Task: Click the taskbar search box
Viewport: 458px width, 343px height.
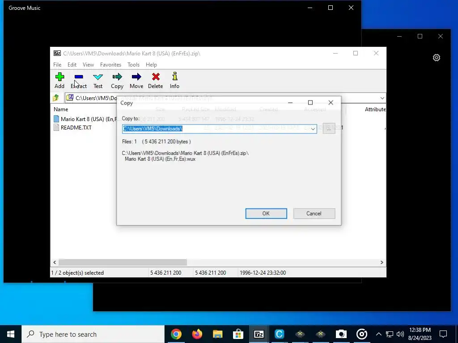Action: tap(93, 334)
